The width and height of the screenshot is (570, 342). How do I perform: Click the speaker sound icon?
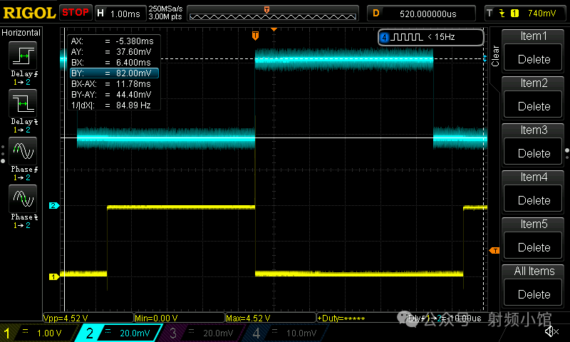pos(551,331)
